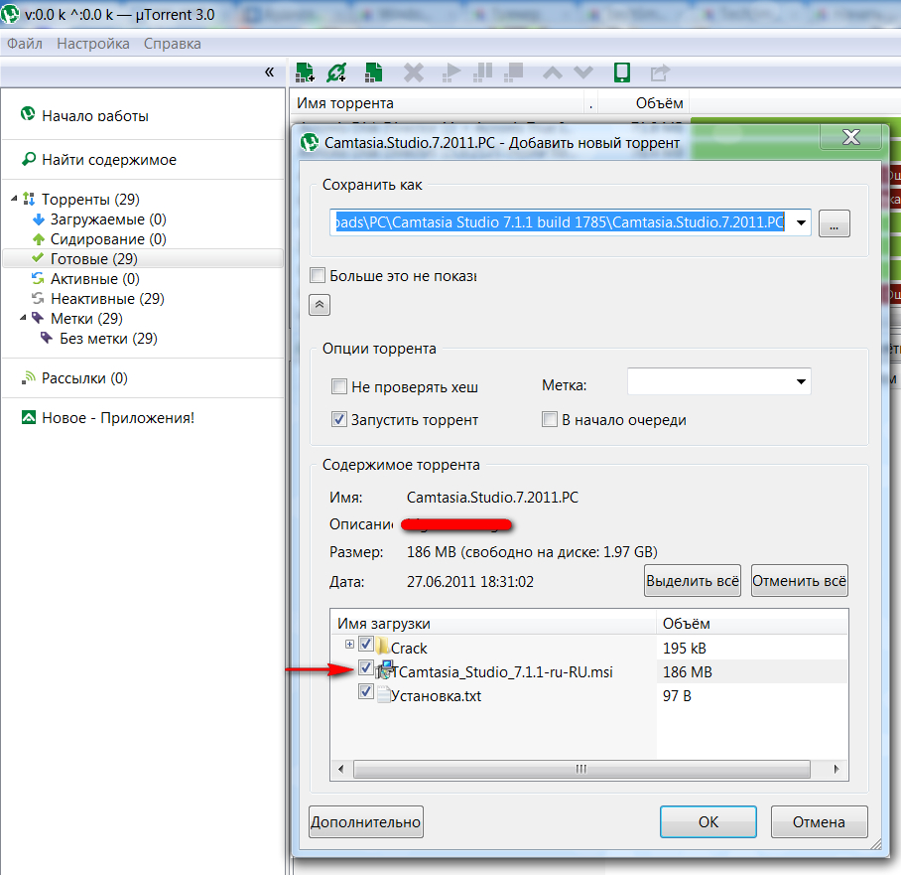Select '195 kB' size cell in file list

685,649
